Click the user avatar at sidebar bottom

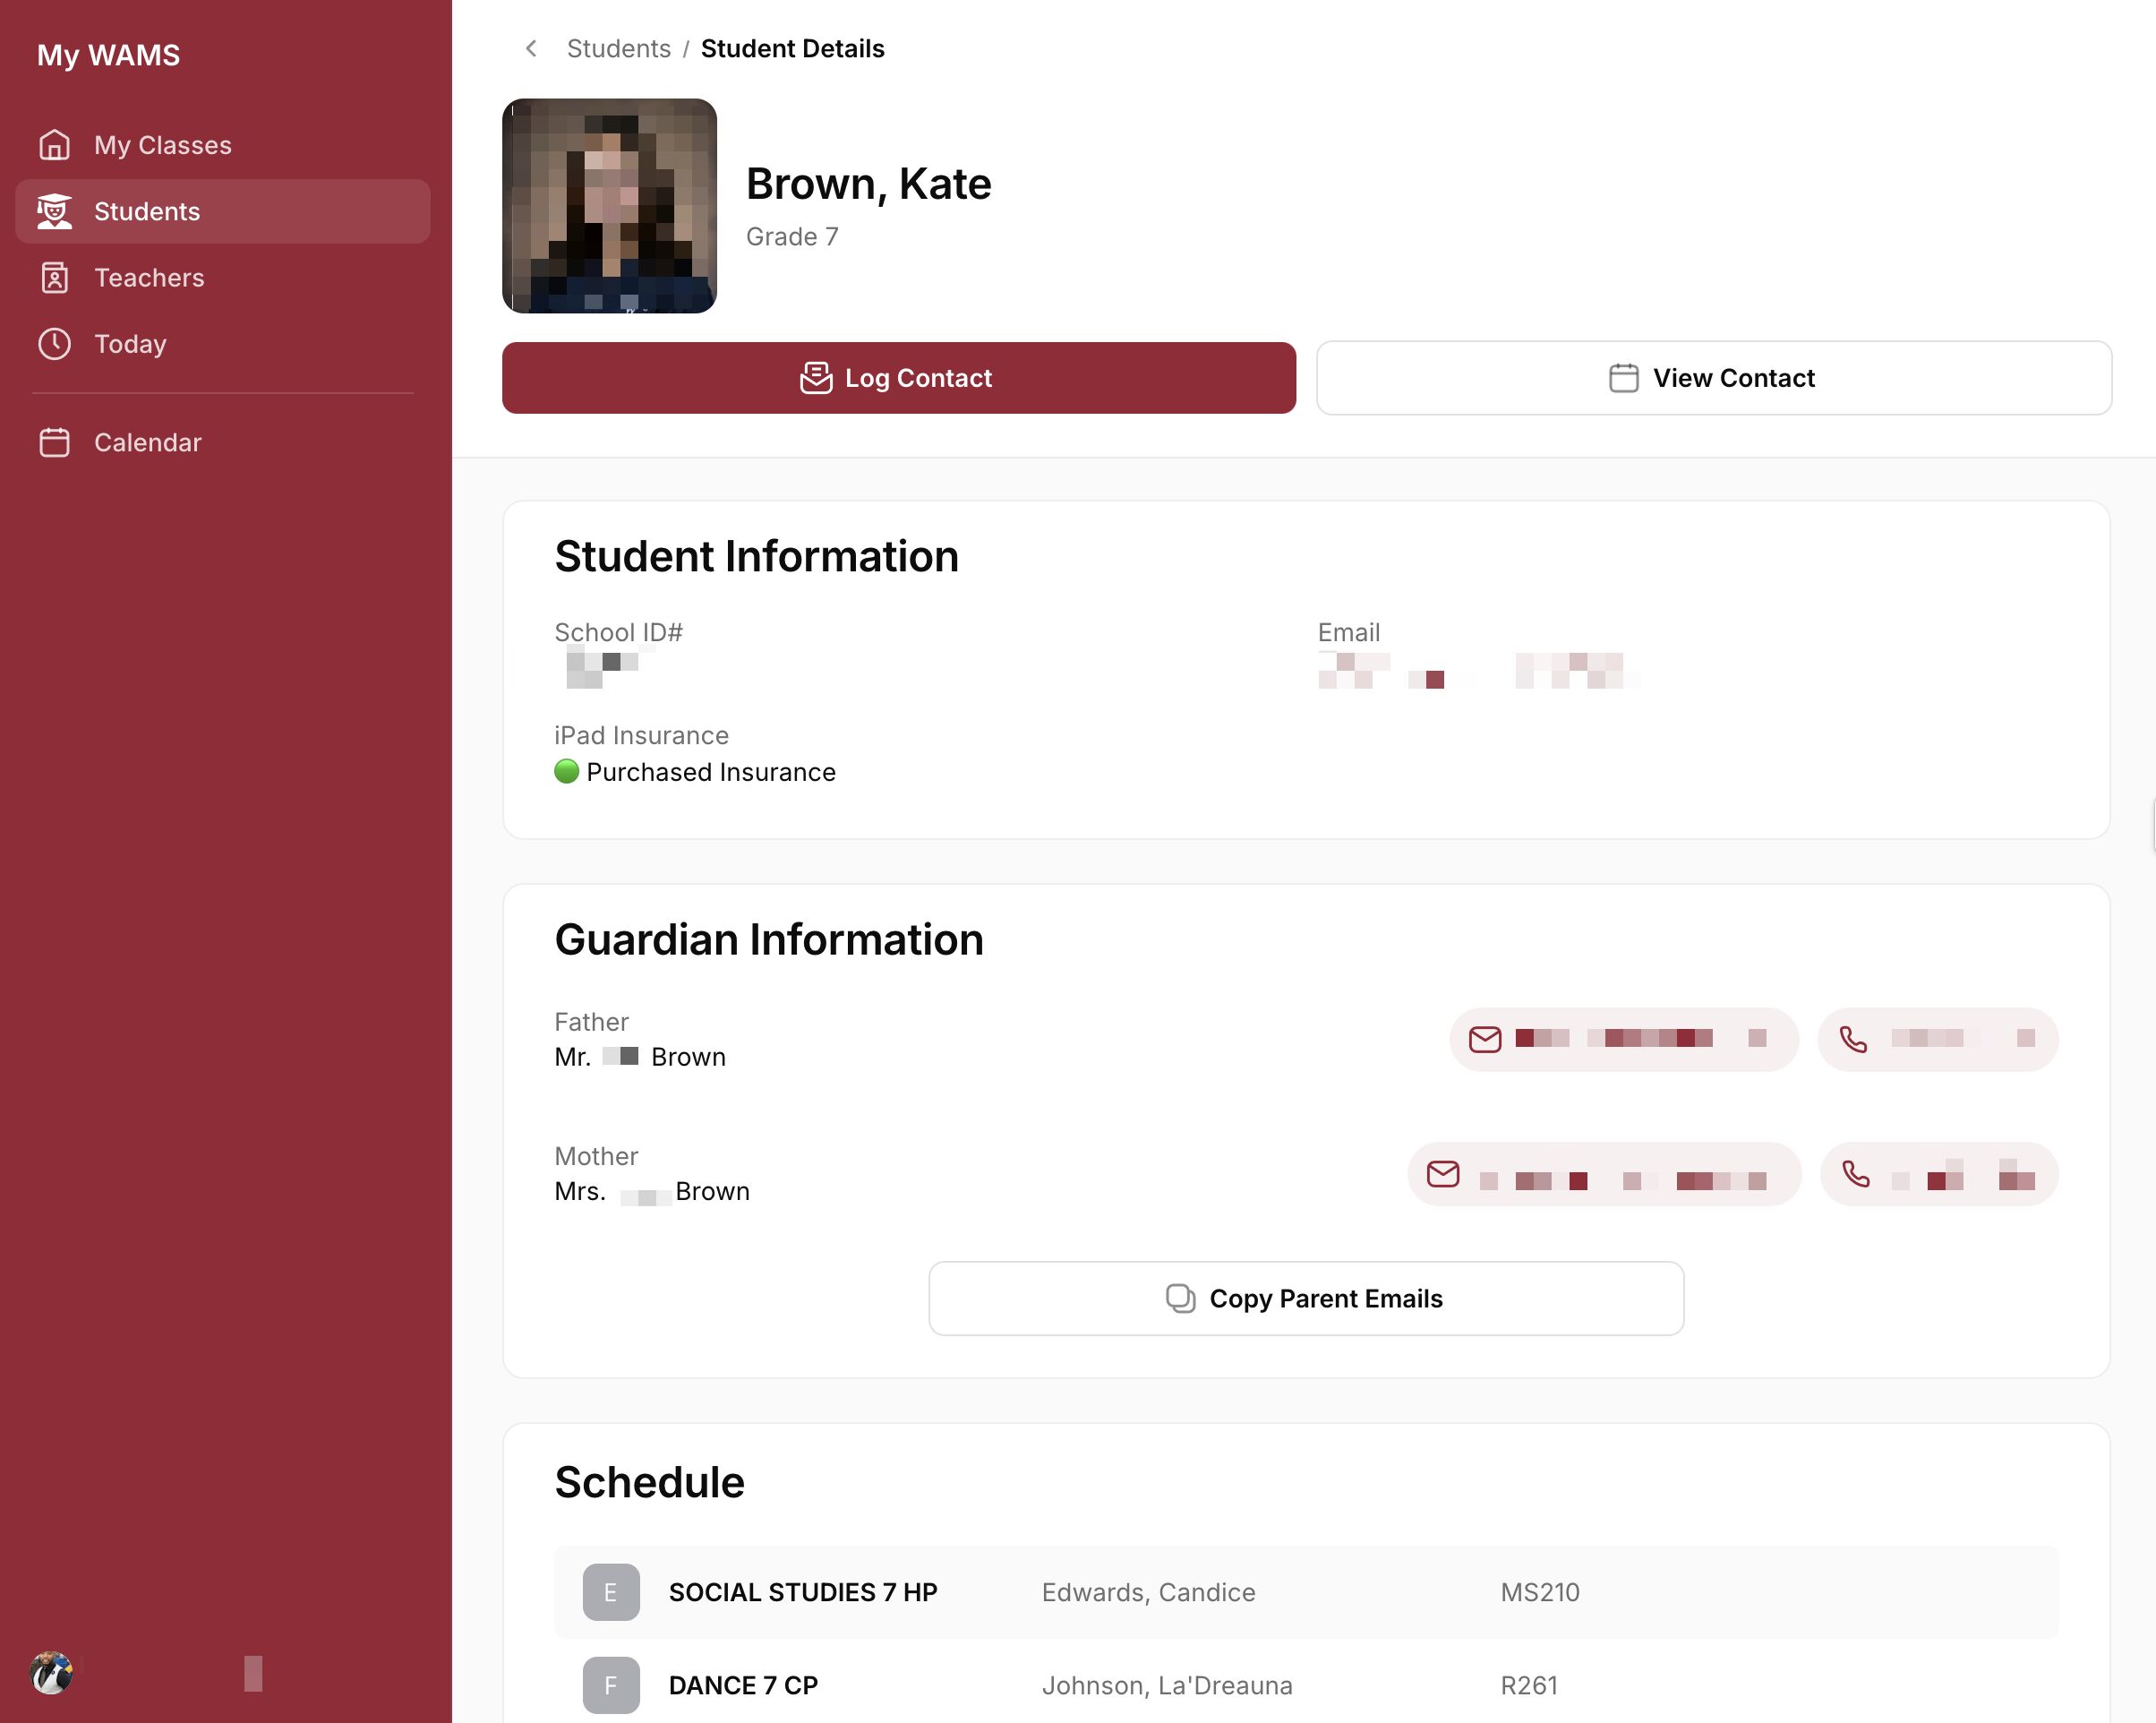(51, 1673)
